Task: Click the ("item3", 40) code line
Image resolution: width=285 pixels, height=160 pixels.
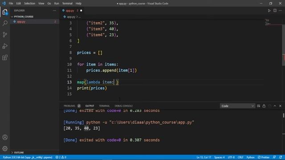Action: (x=102, y=29)
